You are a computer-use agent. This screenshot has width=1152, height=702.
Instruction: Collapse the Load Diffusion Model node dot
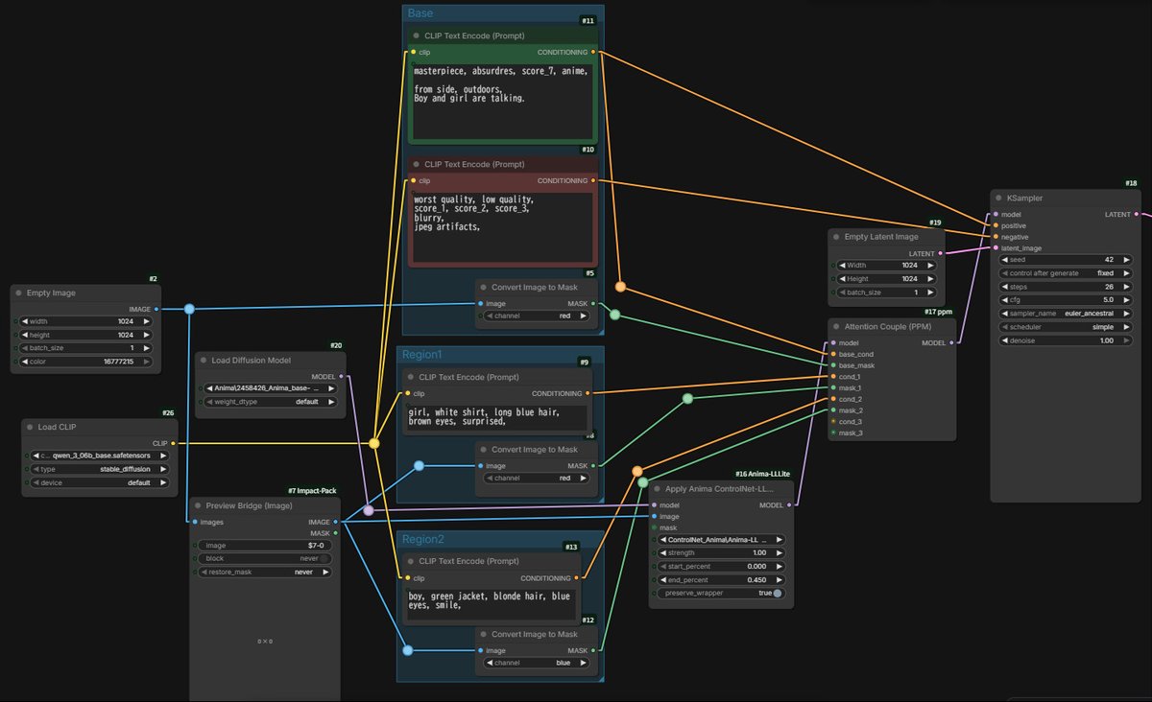click(204, 360)
